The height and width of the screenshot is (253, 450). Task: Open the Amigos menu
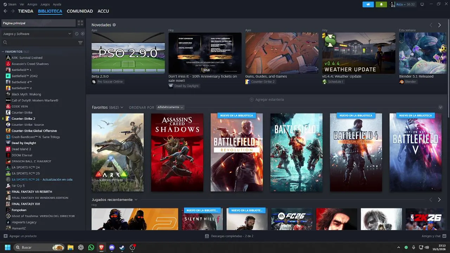pyautogui.click(x=32, y=4)
